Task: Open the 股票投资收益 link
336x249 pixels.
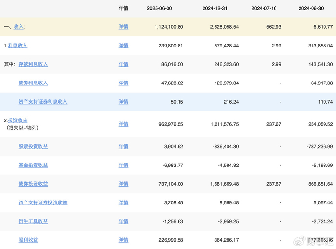Action: point(33,146)
